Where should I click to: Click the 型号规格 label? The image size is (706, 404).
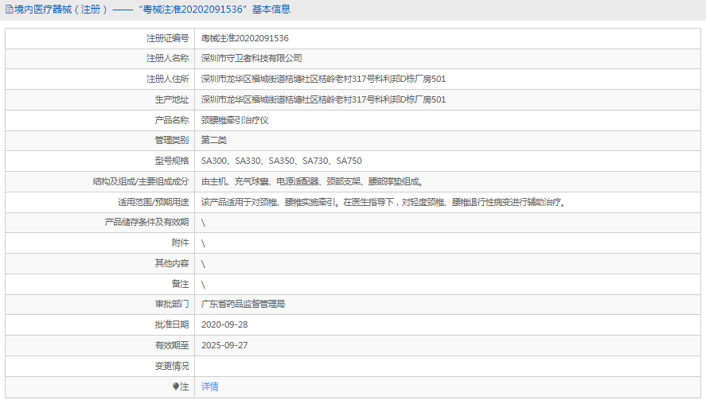click(172, 161)
